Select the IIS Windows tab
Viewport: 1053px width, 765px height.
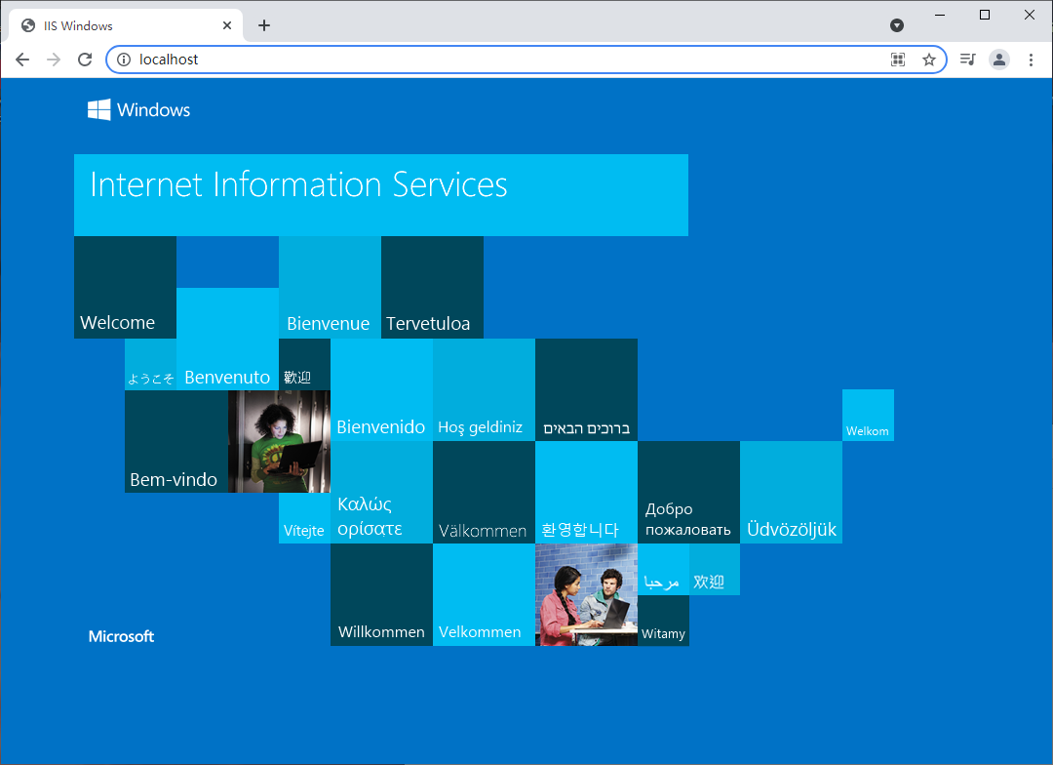tap(126, 25)
